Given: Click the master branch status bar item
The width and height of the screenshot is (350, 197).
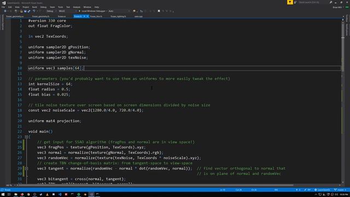Looking at the screenshot, I should click(x=340, y=190).
